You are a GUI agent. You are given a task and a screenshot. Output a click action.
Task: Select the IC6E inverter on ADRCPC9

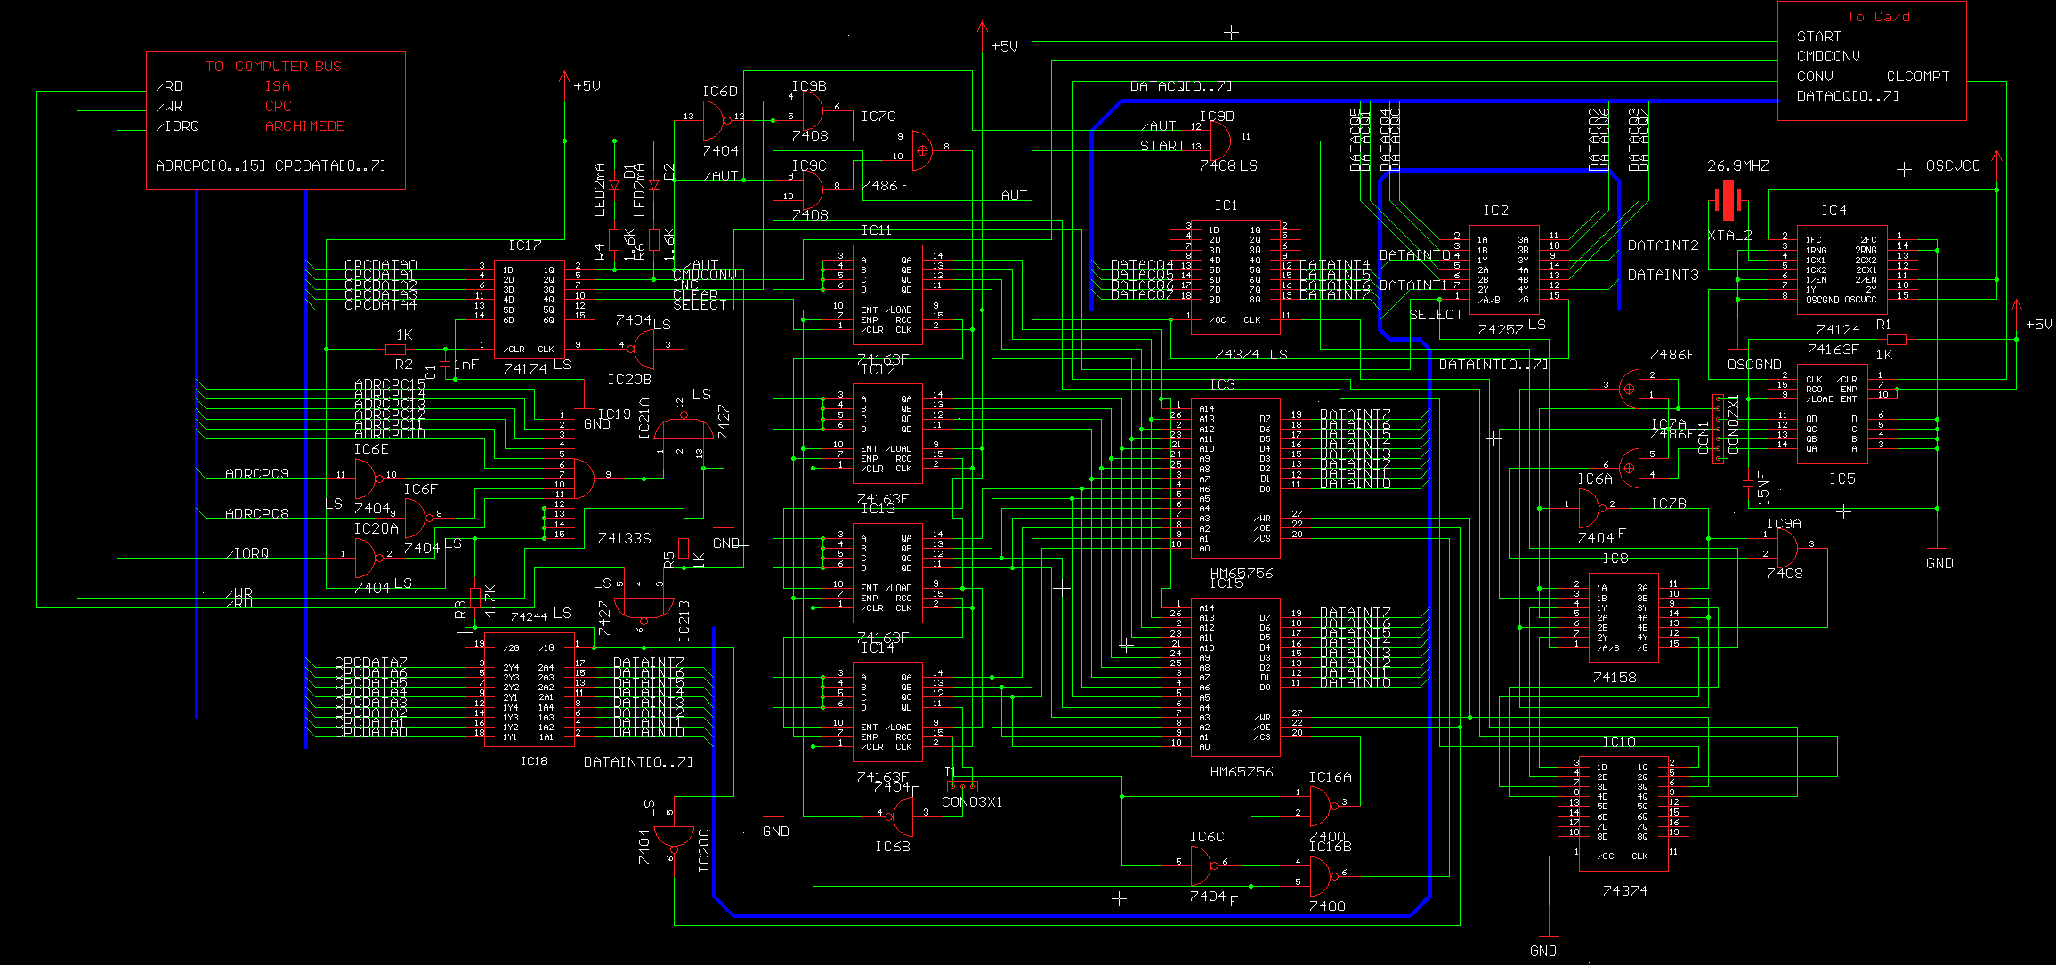(x=368, y=478)
